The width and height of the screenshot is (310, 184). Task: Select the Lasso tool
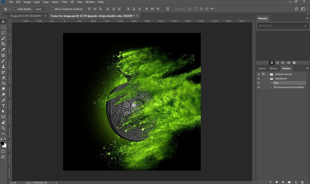click(3, 33)
